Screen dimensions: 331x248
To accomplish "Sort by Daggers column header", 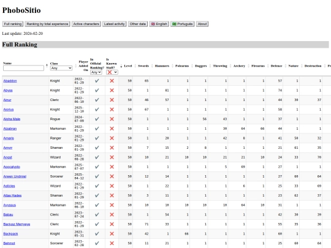I will (201, 66).
